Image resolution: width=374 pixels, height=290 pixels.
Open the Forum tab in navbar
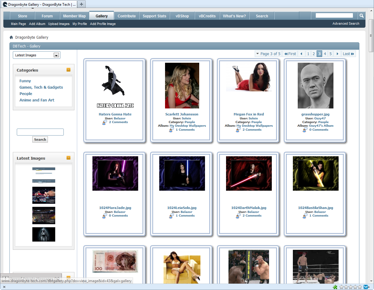click(x=47, y=16)
